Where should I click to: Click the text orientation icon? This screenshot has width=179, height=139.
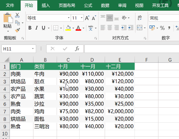[124, 18]
